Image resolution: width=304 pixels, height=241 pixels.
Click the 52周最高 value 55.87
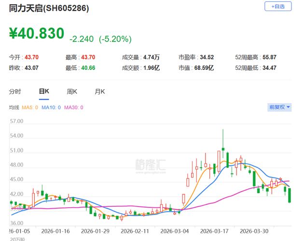click(x=269, y=57)
